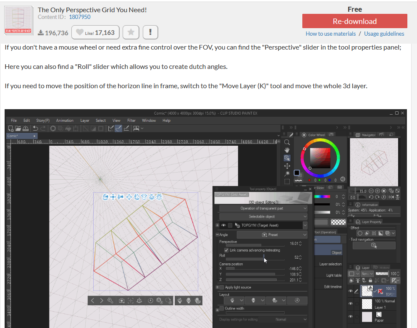Click the Perspective slider bar
This screenshot has width=417, height=328.
point(255,245)
